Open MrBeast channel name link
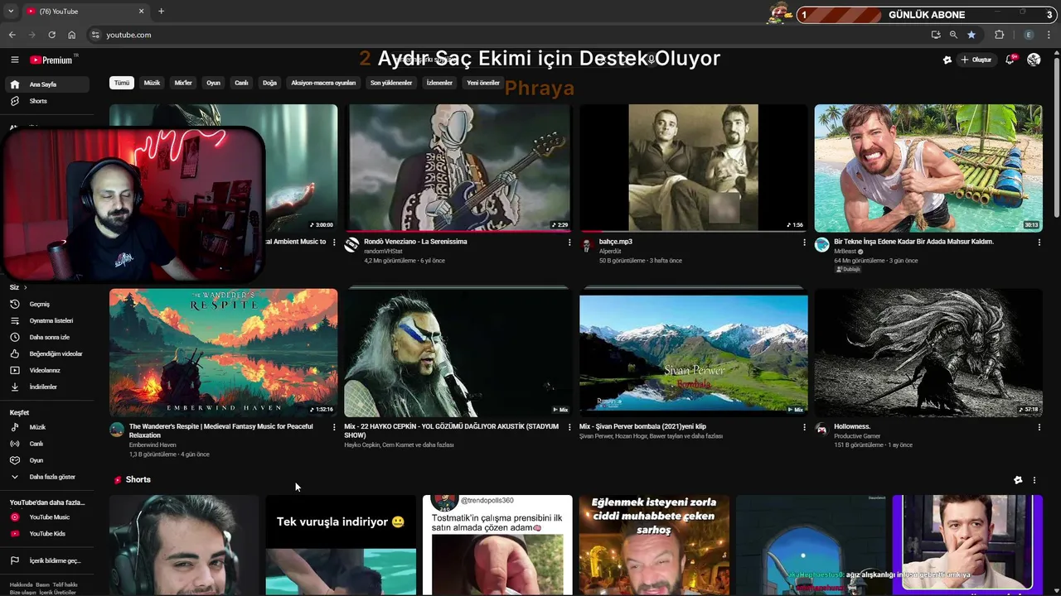The image size is (1061, 596). coord(845,251)
